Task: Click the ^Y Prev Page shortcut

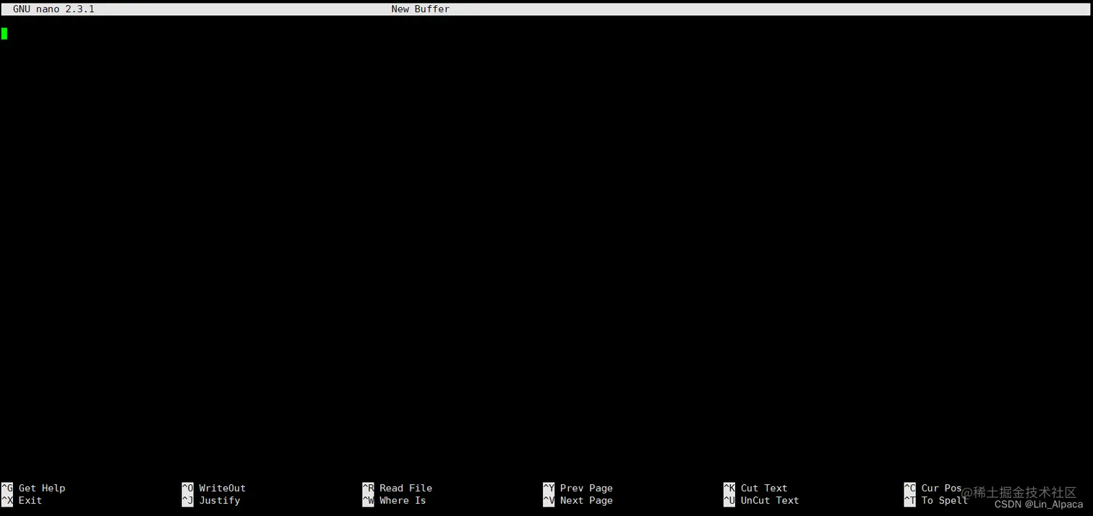Action: [x=578, y=488]
